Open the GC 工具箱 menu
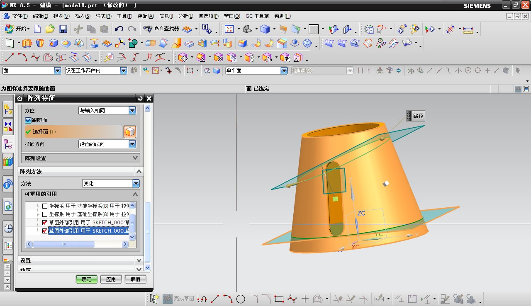Screen dimensions: 531x306 [x=257, y=16]
